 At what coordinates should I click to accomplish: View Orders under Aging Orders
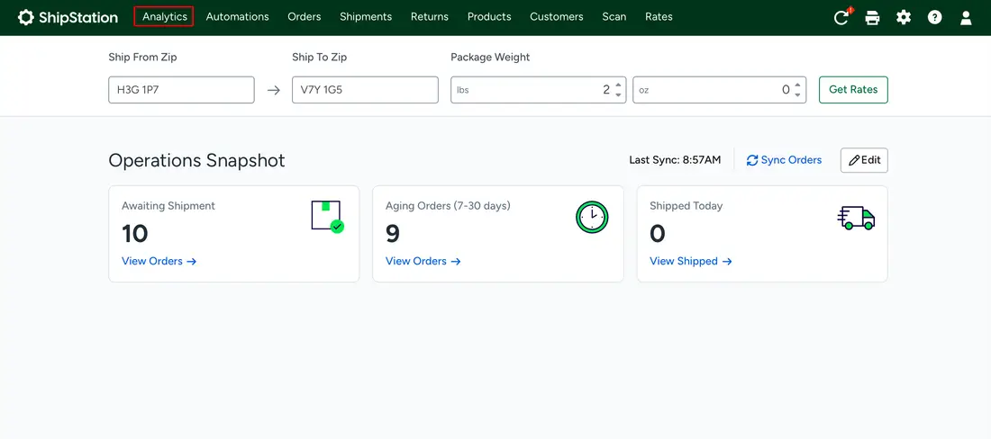(423, 261)
